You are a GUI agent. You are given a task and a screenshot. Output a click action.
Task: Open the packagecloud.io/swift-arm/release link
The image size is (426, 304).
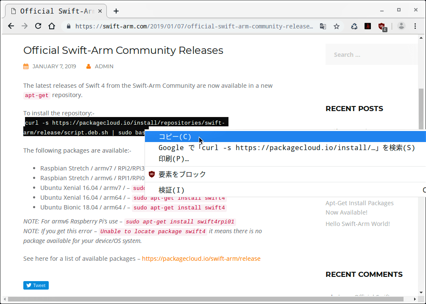[201, 258]
